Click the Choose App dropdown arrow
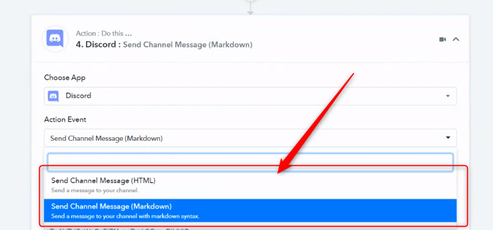The width and height of the screenshot is (493, 230). coord(448,96)
